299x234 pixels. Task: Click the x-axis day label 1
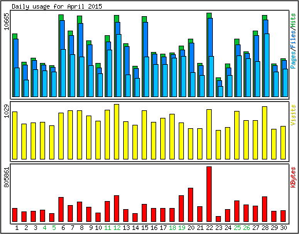[x=17, y=228]
